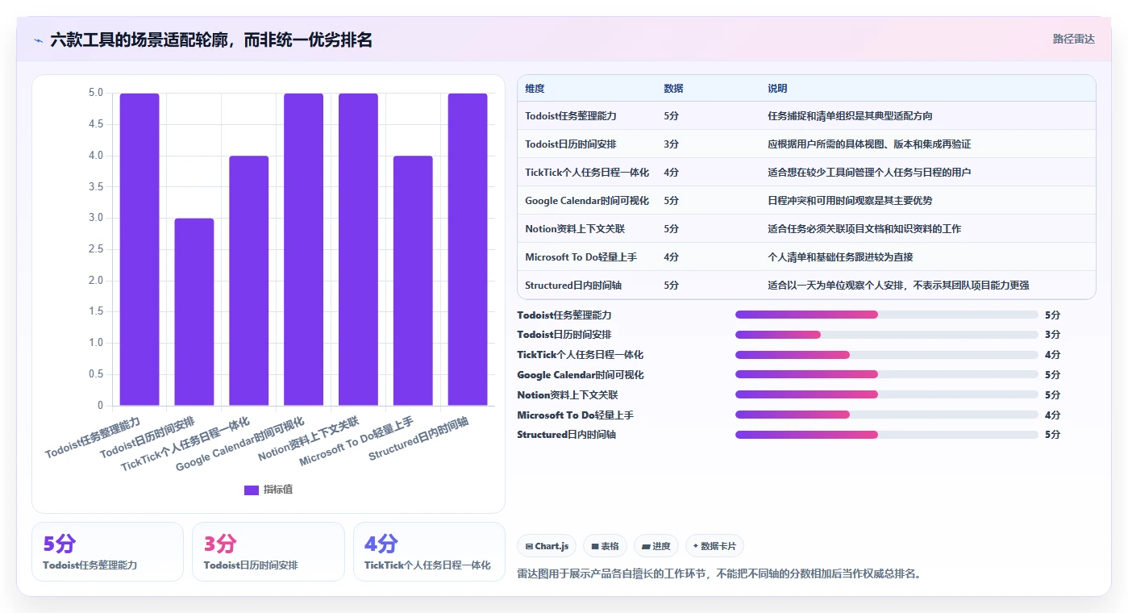Select the 进度 tag chip
1128x613 pixels.
point(656,546)
